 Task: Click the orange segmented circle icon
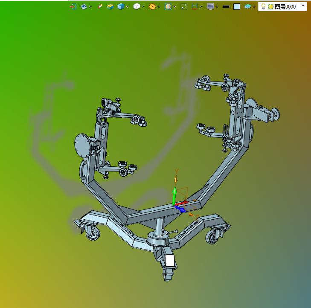coord(152,7)
